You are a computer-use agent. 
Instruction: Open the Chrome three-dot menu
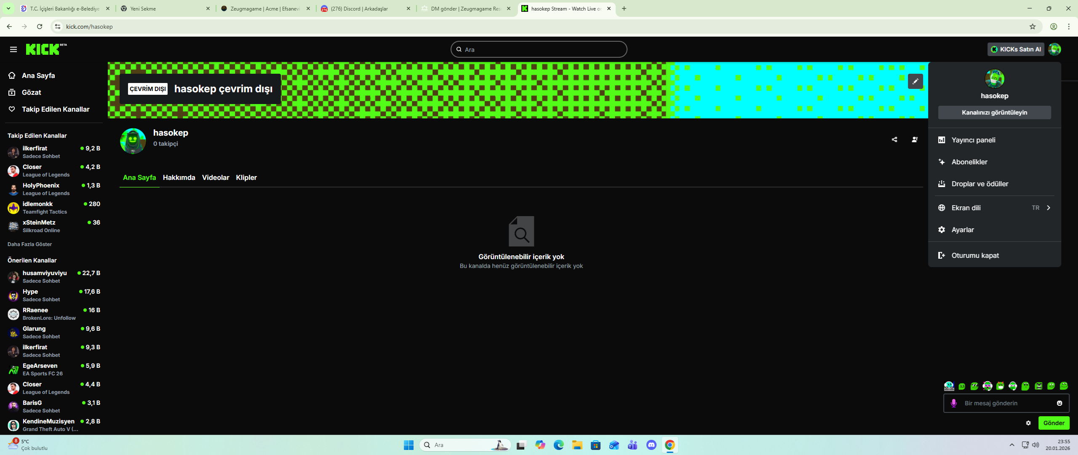[x=1069, y=27]
